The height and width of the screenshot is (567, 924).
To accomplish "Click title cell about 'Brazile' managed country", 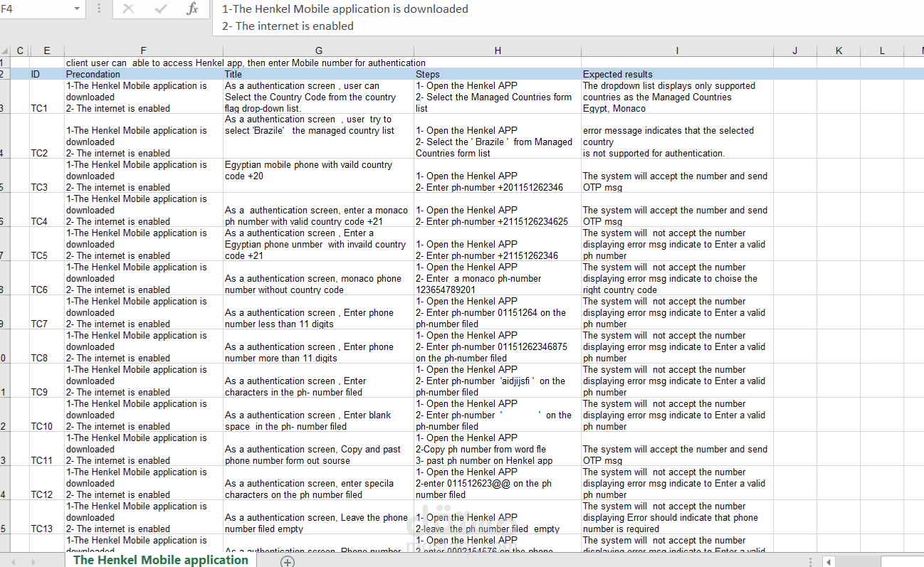I will click(x=318, y=136).
